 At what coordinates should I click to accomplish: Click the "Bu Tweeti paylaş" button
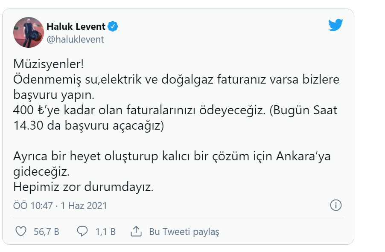pos(184,232)
